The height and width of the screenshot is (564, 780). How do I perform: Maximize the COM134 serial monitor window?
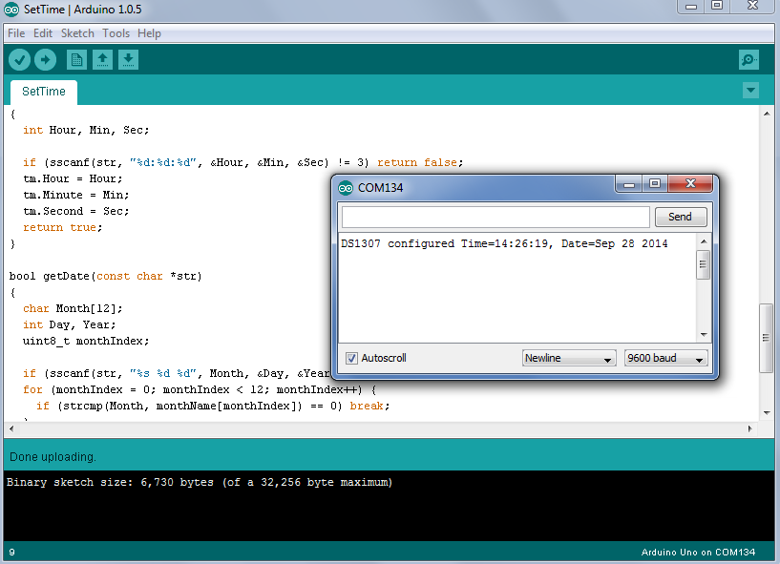655,184
